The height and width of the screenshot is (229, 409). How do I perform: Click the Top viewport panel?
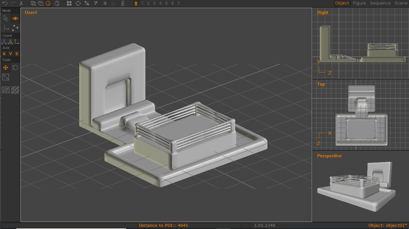click(x=360, y=115)
